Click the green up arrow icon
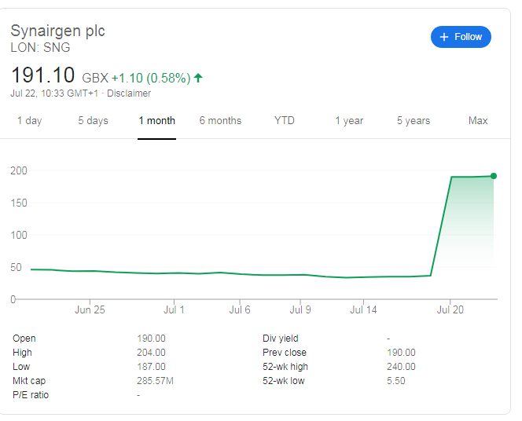 click(x=198, y=78)
